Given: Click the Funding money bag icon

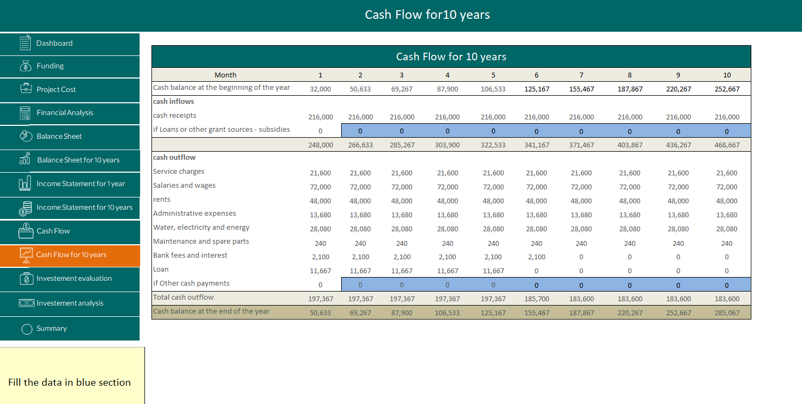Looking at the screenshot, I should click(25, 66).
